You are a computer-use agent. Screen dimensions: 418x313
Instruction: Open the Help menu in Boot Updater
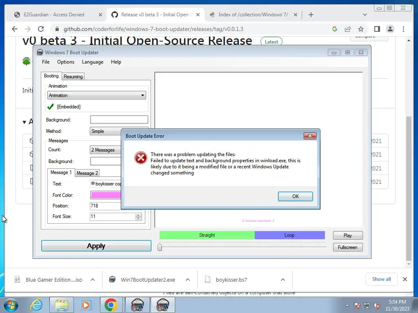pyautogui.click(x=116, y=62)
